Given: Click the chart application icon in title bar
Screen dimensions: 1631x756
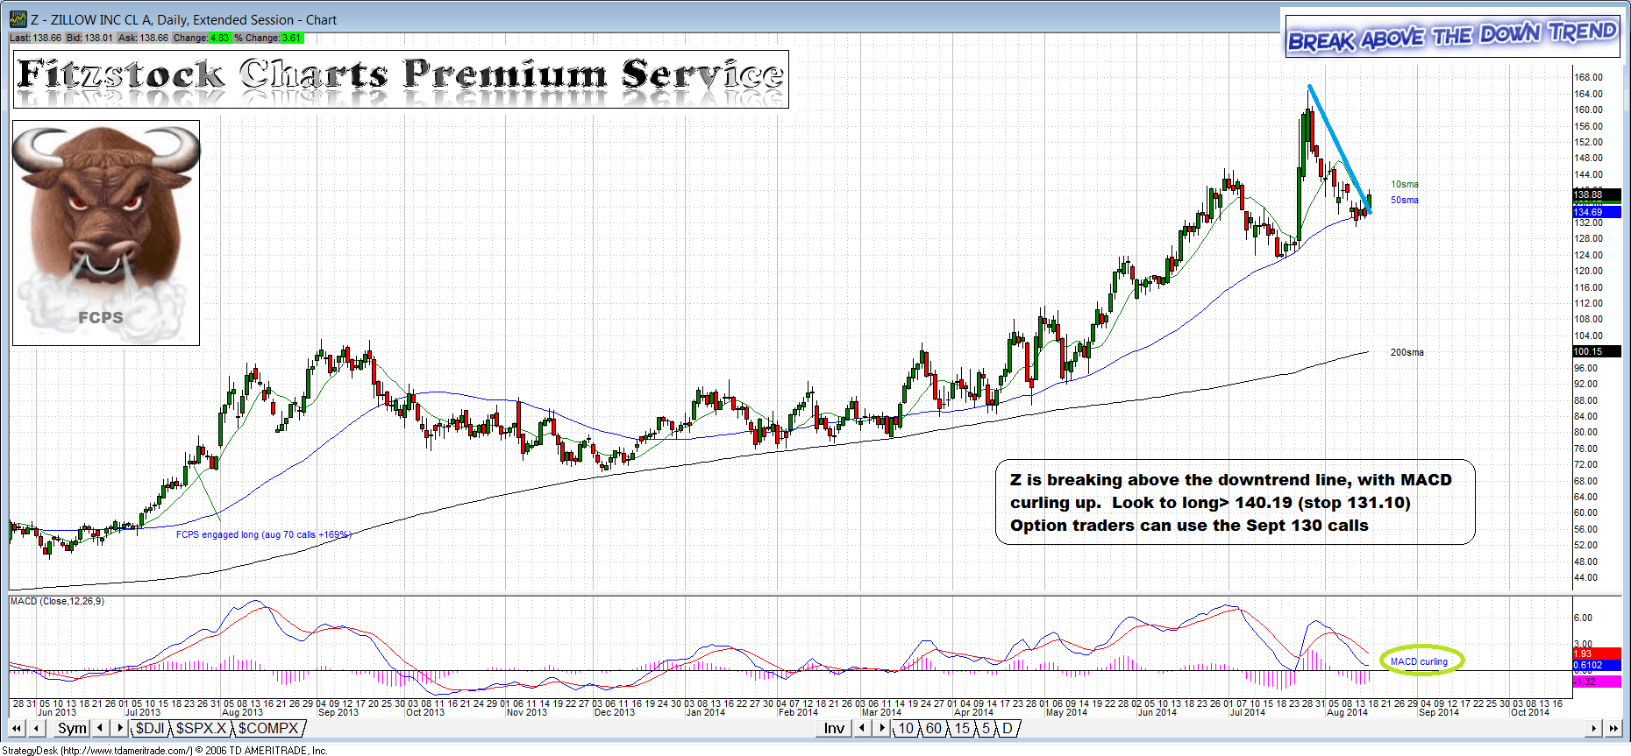Looking at the screenshot, I should pyautogui.click(x=18, y=18).
